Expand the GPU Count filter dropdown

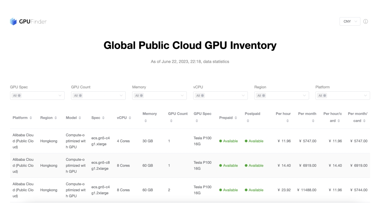point(98,96)
